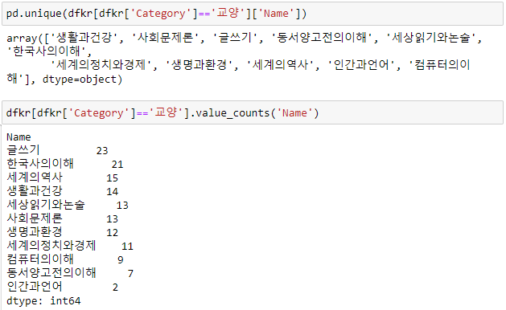Click the pd.unique code input cell

coord(253,14)
